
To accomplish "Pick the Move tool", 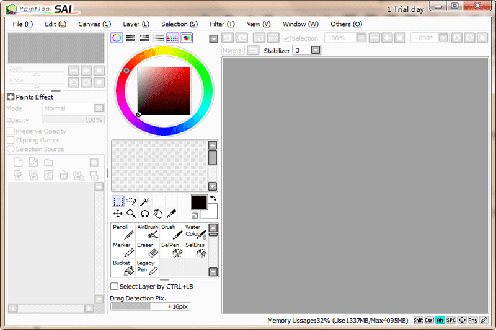I will click(118, 214).
